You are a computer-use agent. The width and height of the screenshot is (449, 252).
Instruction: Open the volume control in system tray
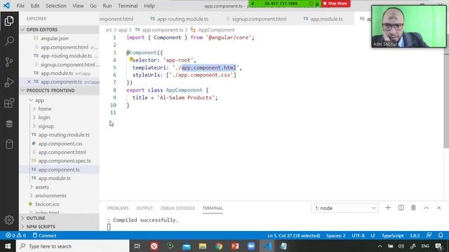pyautogui.click(x=401, y=246)
